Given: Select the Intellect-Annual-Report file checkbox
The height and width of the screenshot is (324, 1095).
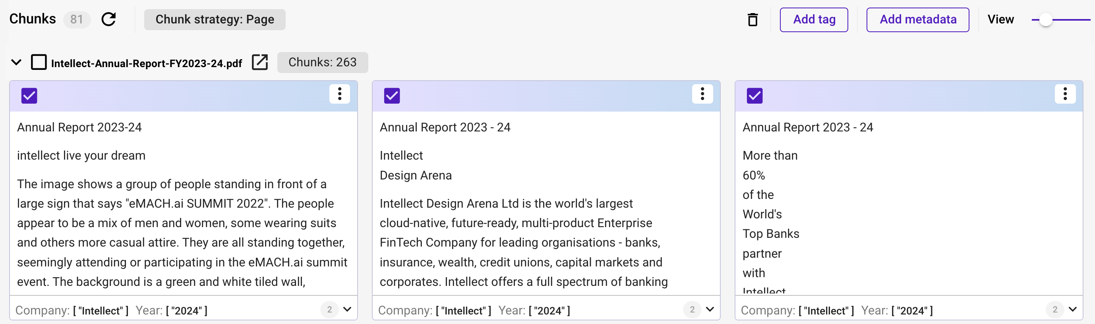Looking at the screenshot, I should pyautogui.click(x=39, y=62).
